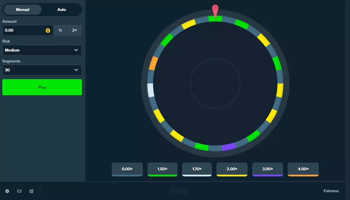
Task: Open the Segments dropdown set to 30
Action: coord(42,70)
